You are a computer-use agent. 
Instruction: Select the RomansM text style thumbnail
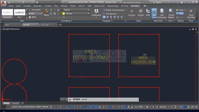7,14
